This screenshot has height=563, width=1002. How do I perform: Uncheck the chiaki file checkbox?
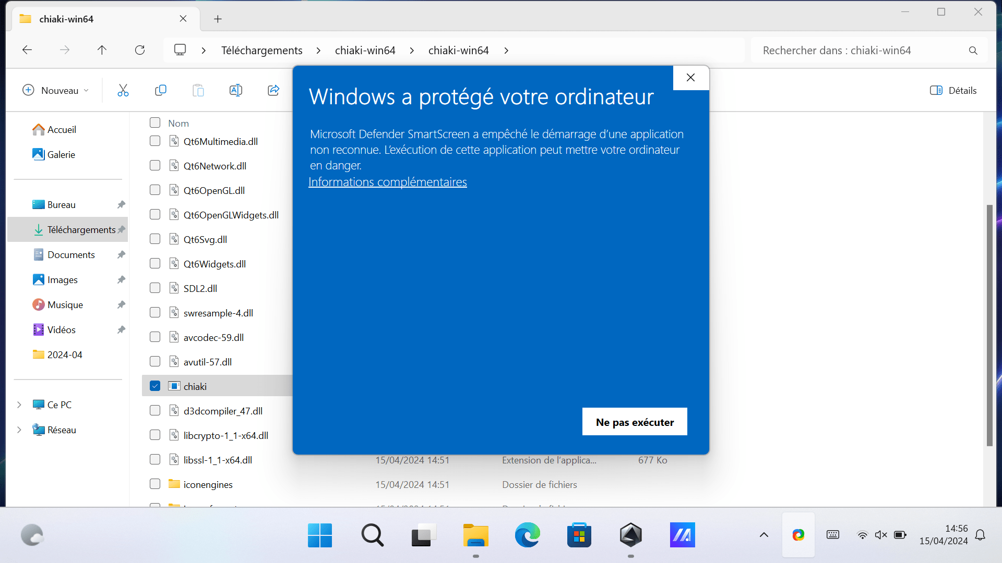[155, 386]
